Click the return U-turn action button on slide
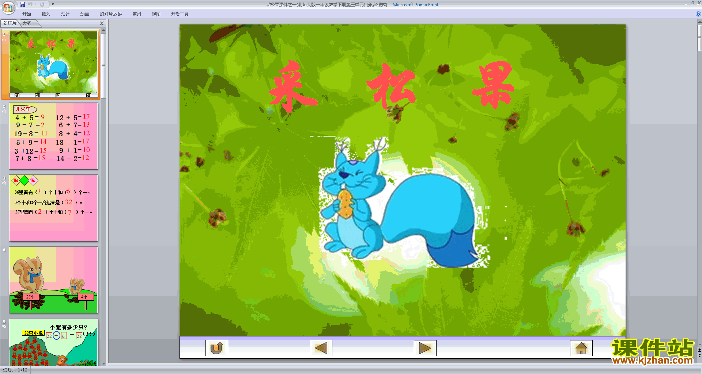 click(x=216, y=348)
